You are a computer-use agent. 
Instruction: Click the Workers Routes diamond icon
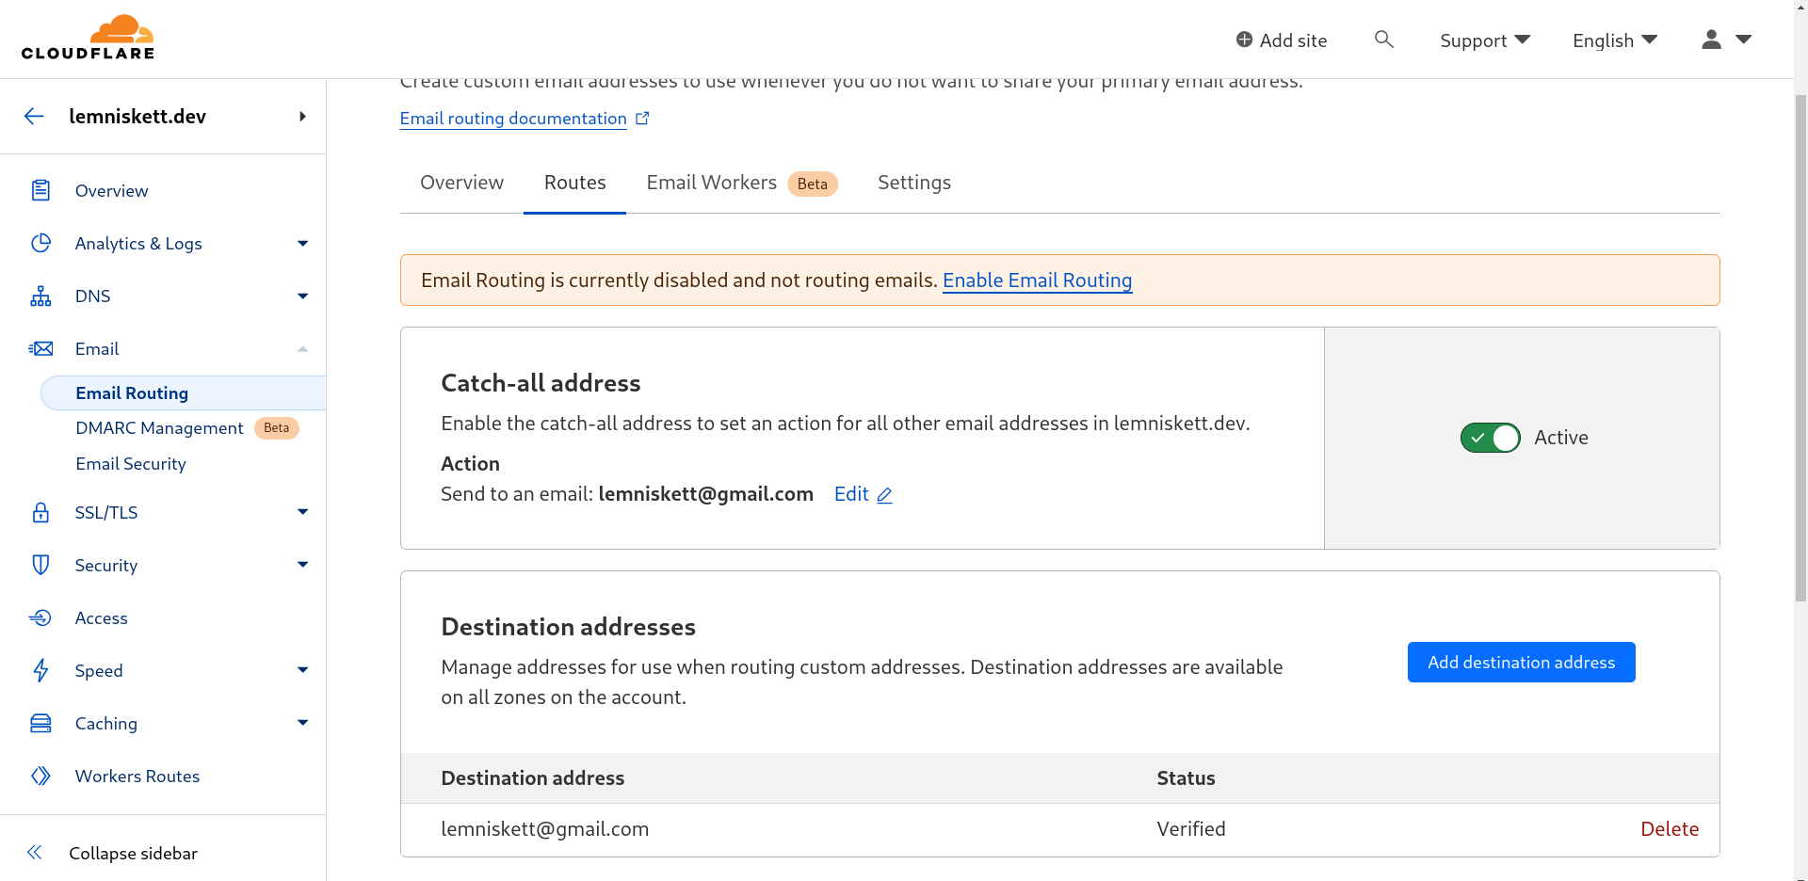click(x=40, y=776)
